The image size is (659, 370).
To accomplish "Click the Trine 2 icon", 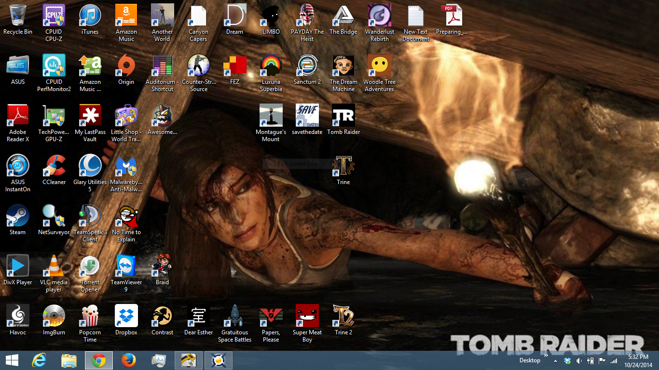I will 343,316.
